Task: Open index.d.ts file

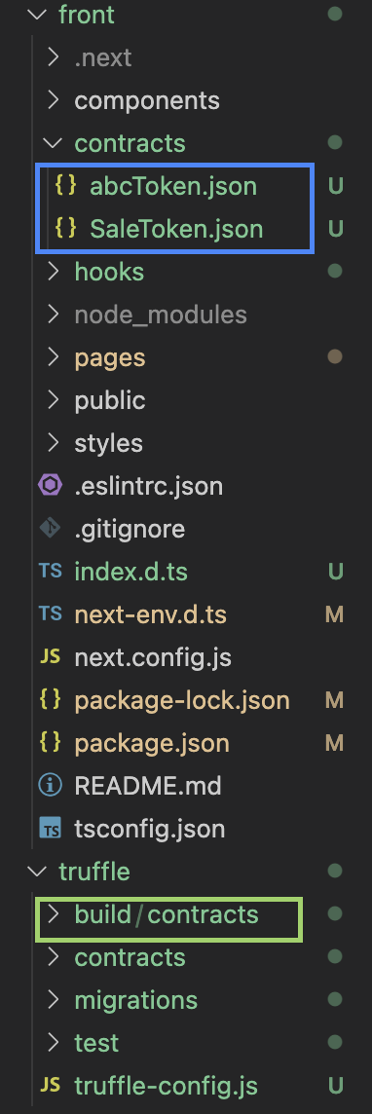Action: (x=131, y=572)
